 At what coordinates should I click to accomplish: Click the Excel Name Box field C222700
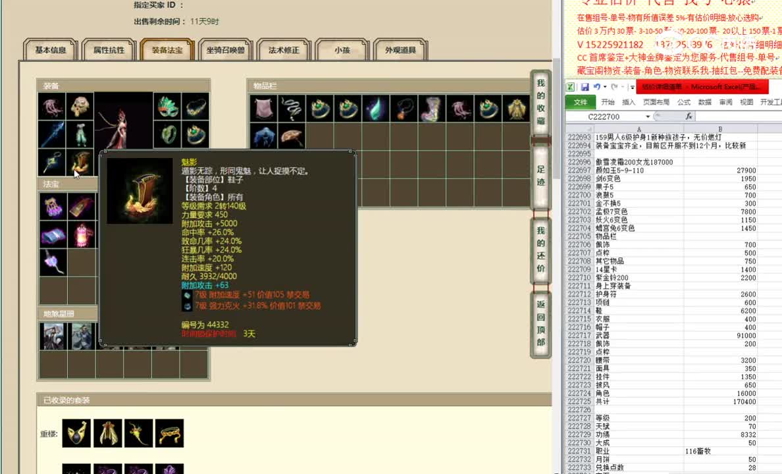click(604, 117)
